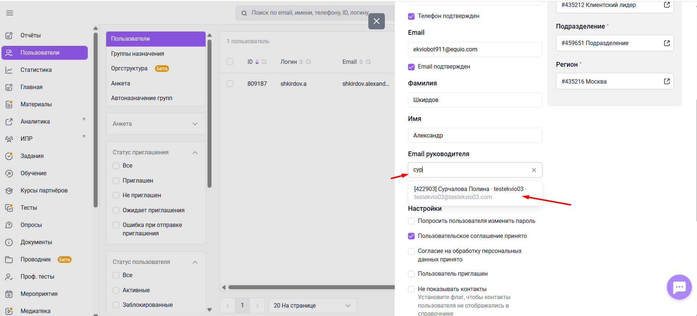
Task: Check the Приглашен status filter
Action: pyautogui.click(x=116, y=181)
